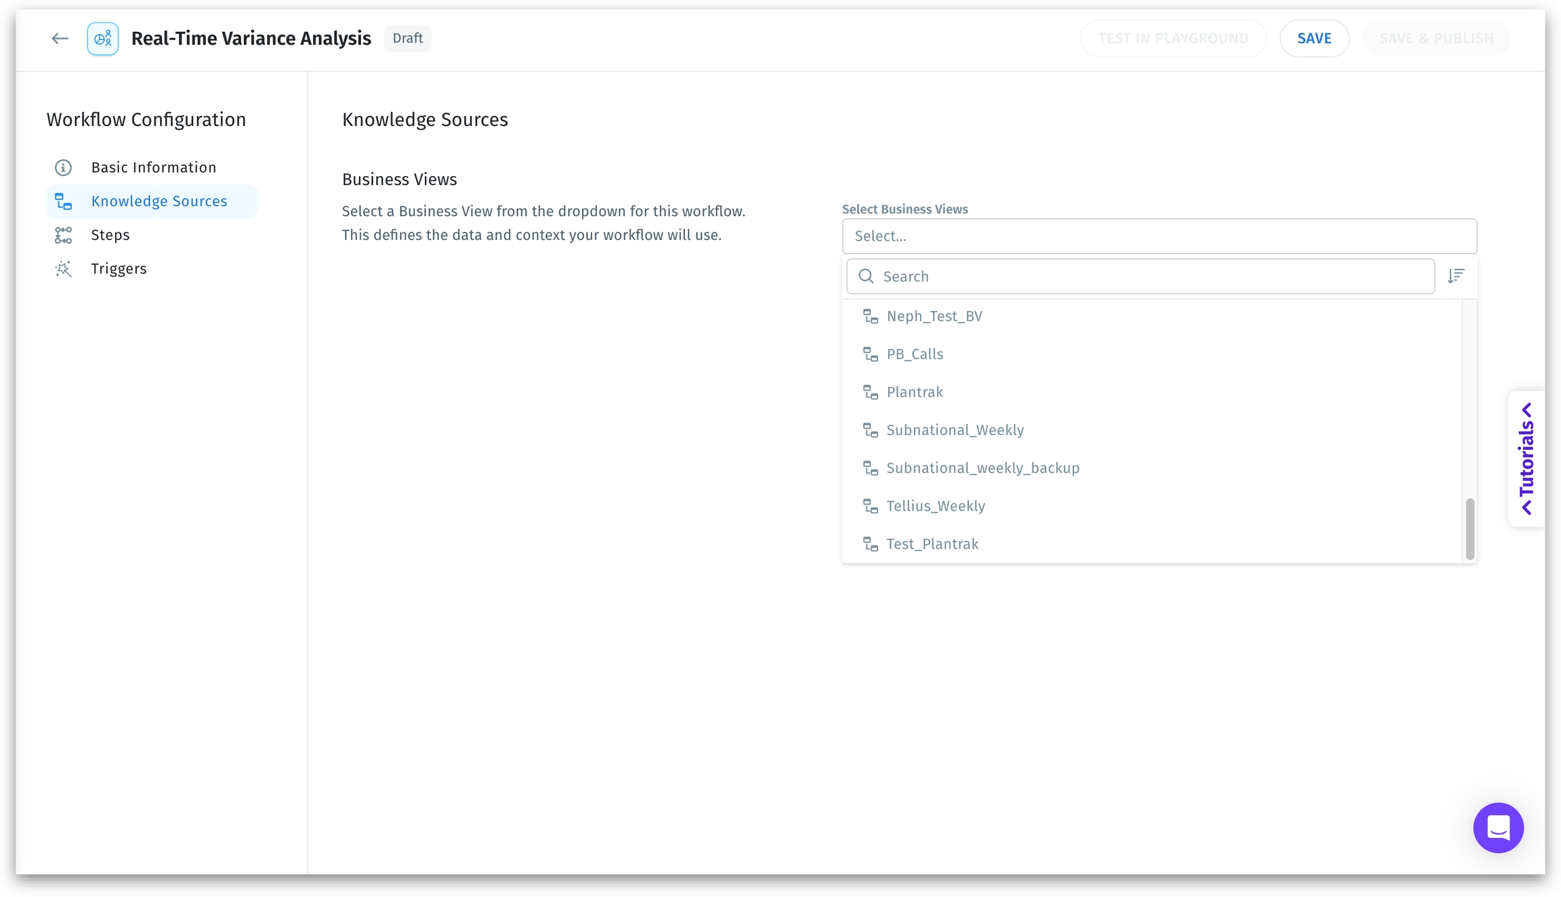Open the chat support bubble icon
The image size is (1561, 897).
(x=1497, y=827)
